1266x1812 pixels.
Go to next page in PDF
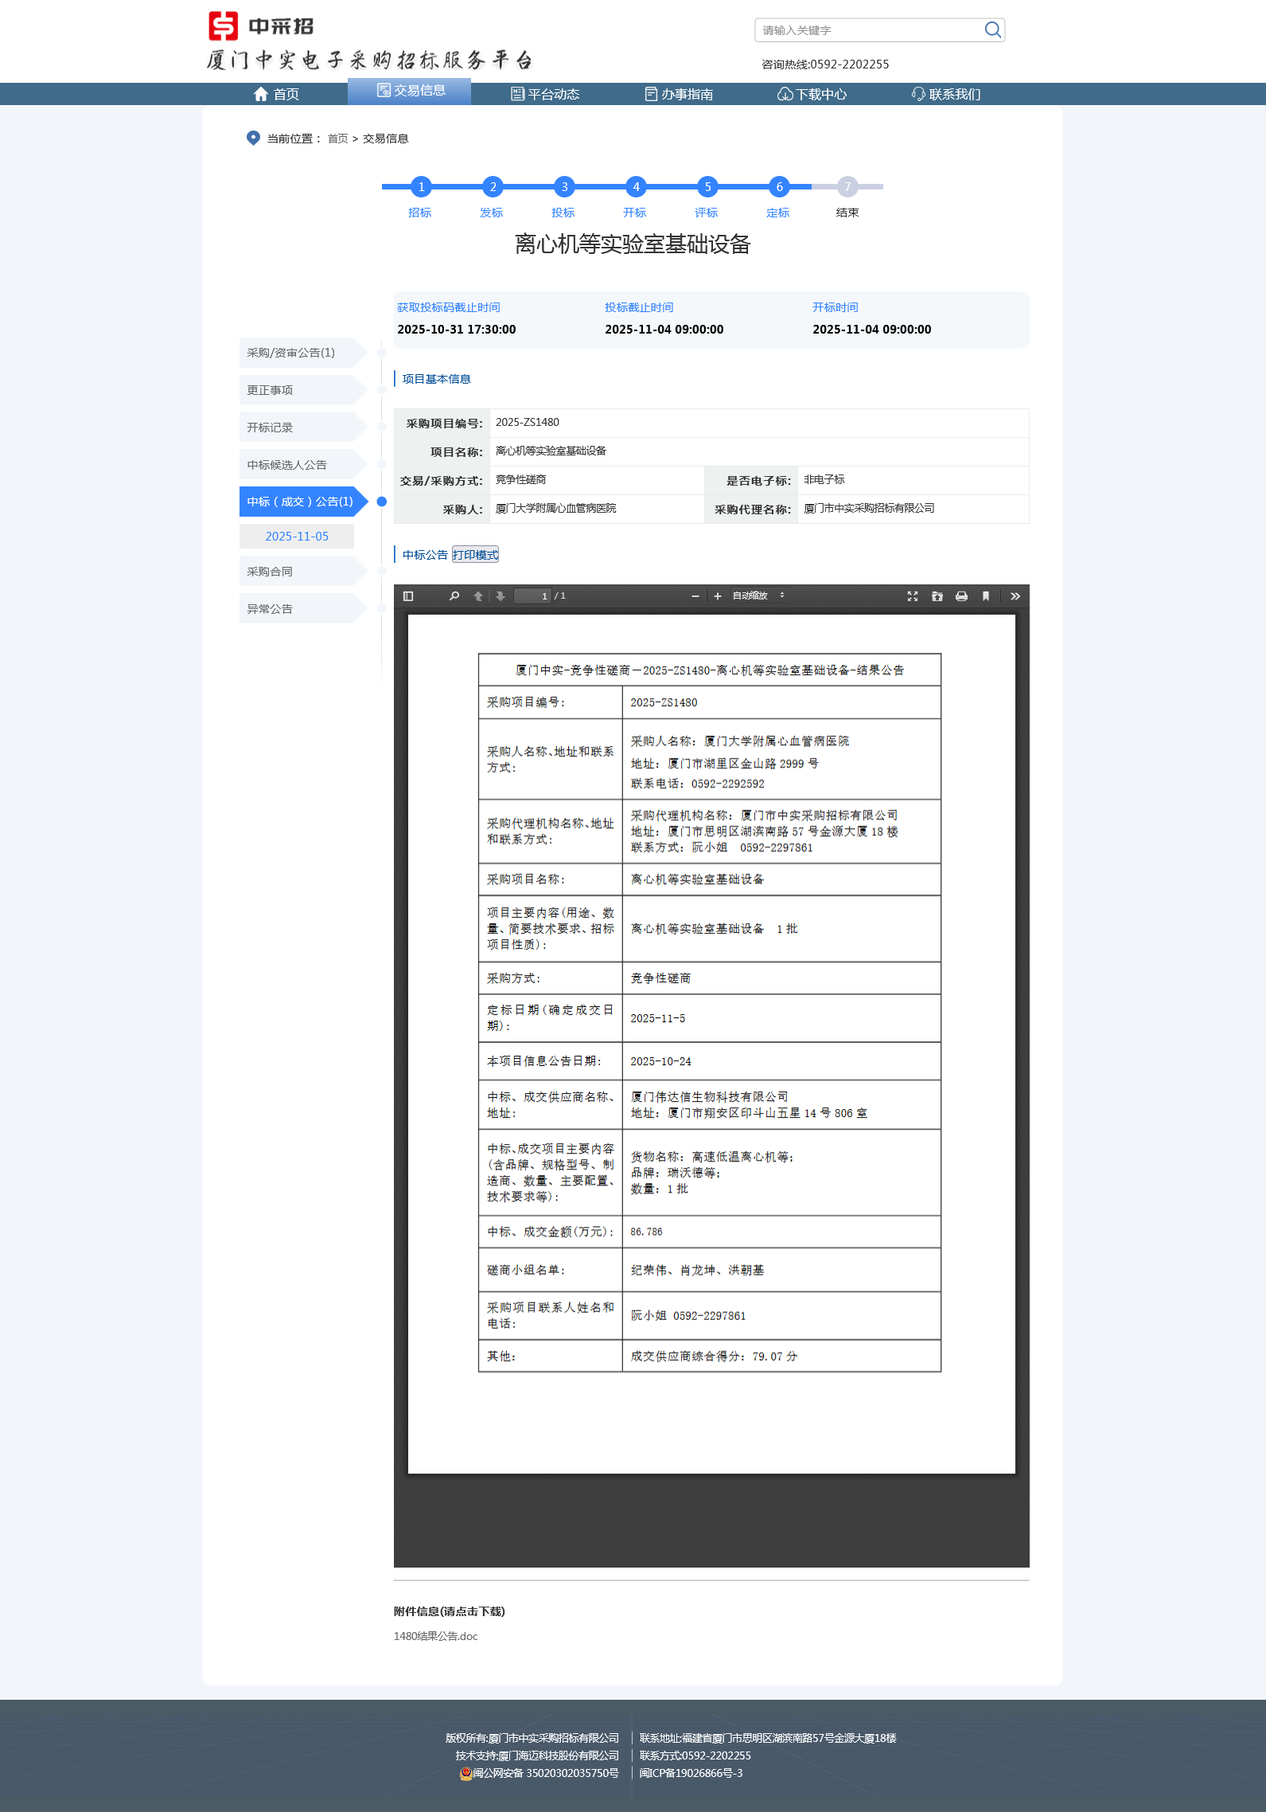[501, 596]
